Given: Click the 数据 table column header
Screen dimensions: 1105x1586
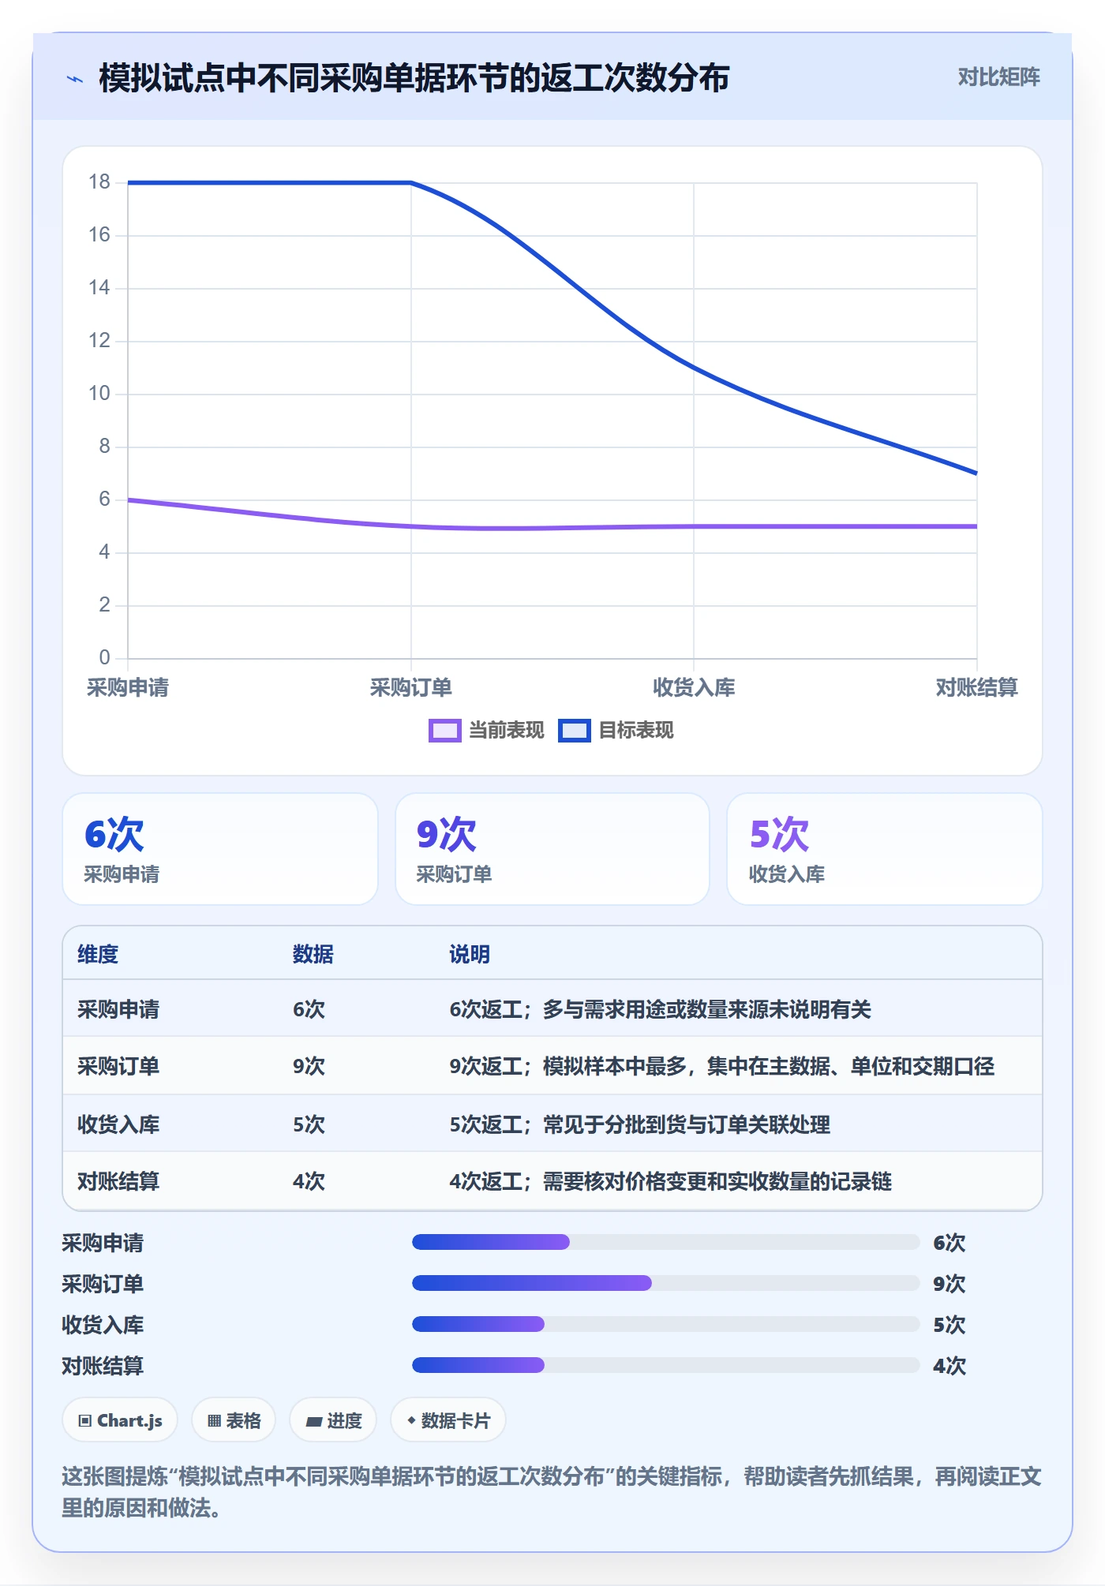Looking at the screenshot, I should click(313, 954).
